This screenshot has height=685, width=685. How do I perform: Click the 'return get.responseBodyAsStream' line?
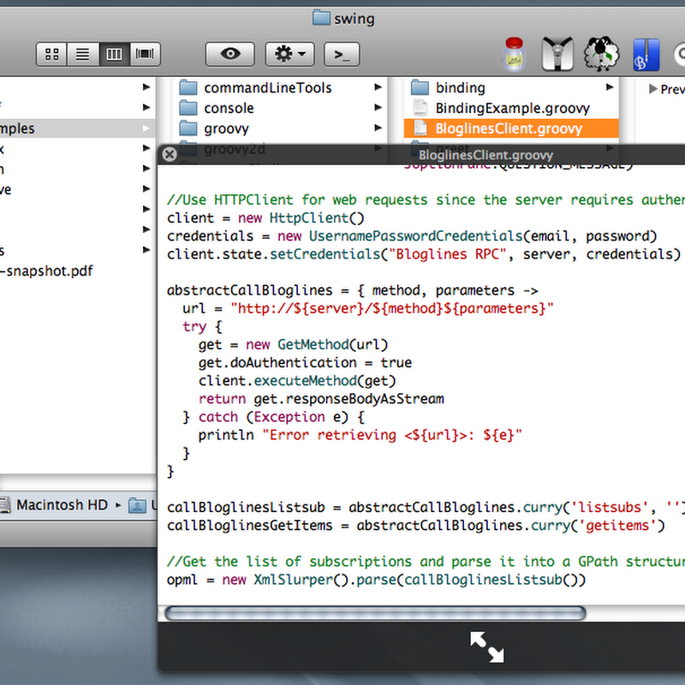point(321,399)
